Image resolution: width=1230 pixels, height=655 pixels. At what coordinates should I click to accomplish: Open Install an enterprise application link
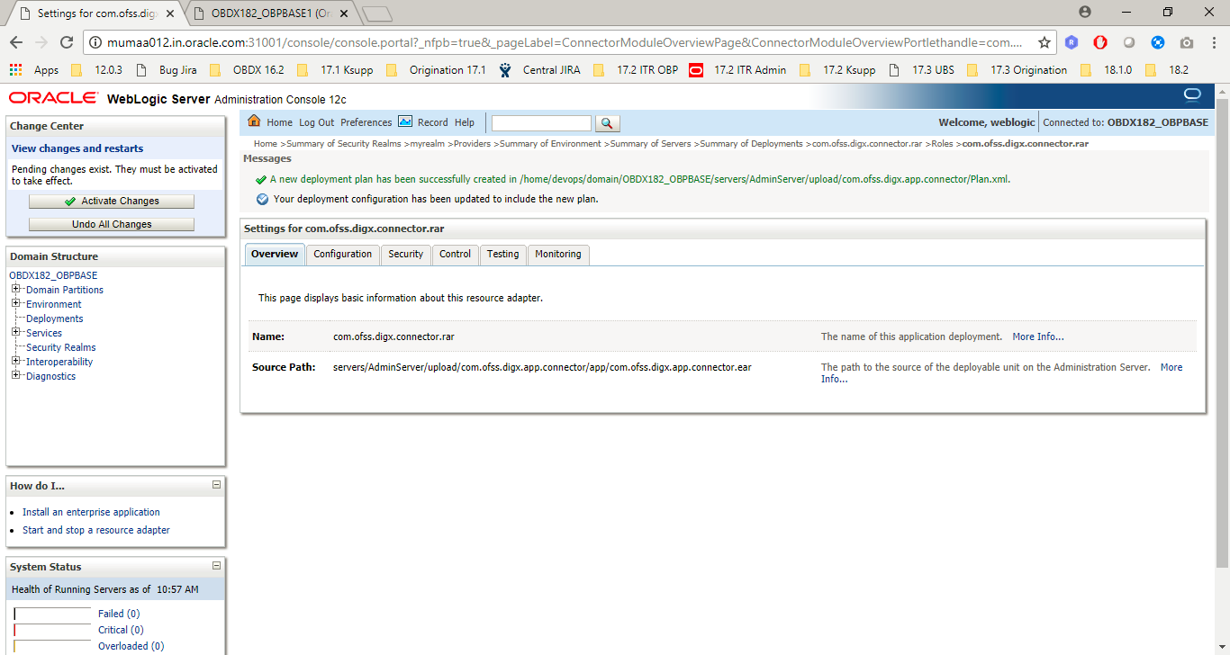pyautogui.click(x=91, y=512)
